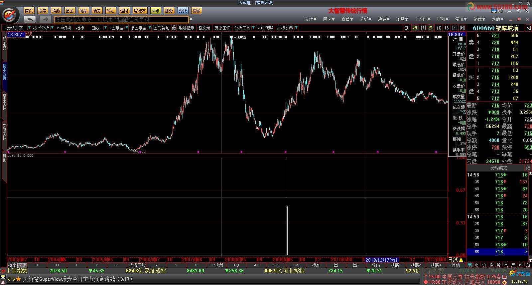Expand the command input dropdown arrow
This screenshot has width=532, height=285.
[x=191, y=19]
